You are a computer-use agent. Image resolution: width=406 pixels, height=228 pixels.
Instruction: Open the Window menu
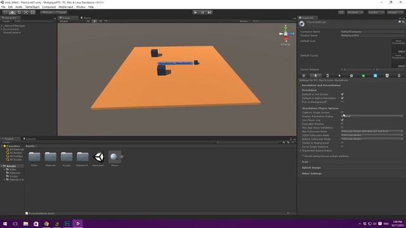81,7
